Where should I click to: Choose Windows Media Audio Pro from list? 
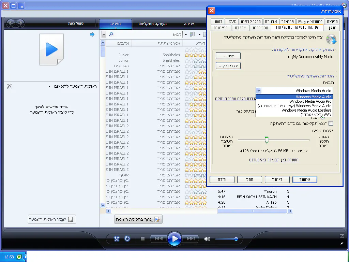tap(310, 101)
